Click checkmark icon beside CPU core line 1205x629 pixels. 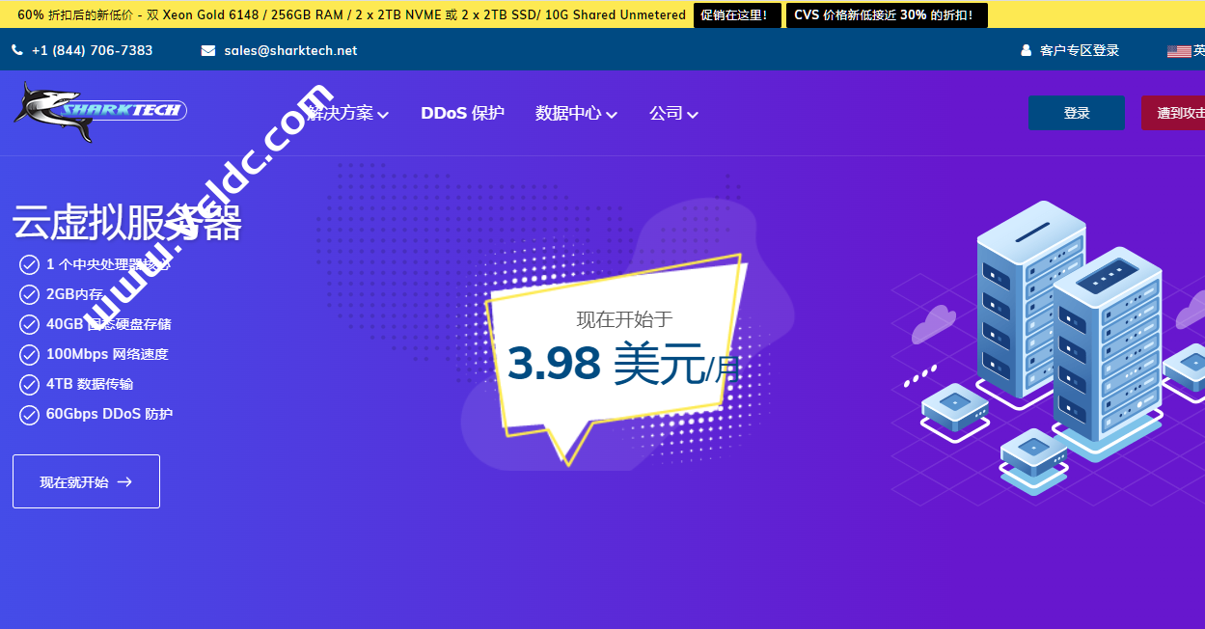[30, 264]
